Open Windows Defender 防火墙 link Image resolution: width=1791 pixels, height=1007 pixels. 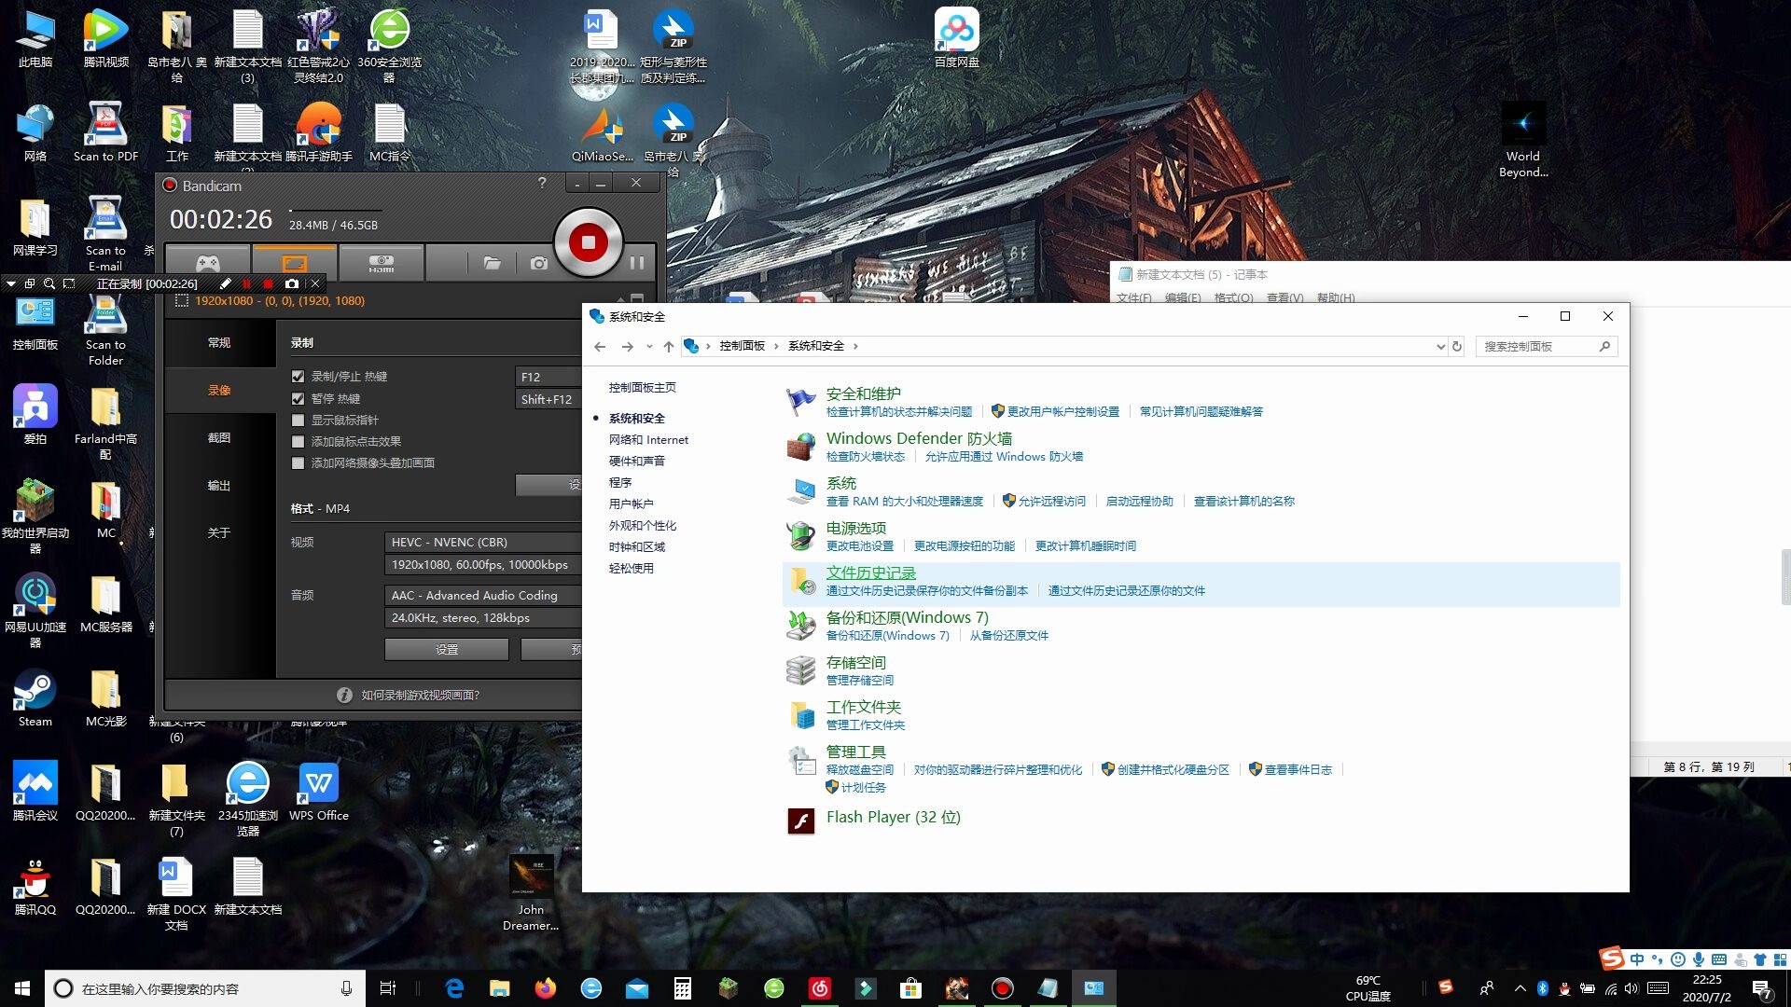[918, 438]
